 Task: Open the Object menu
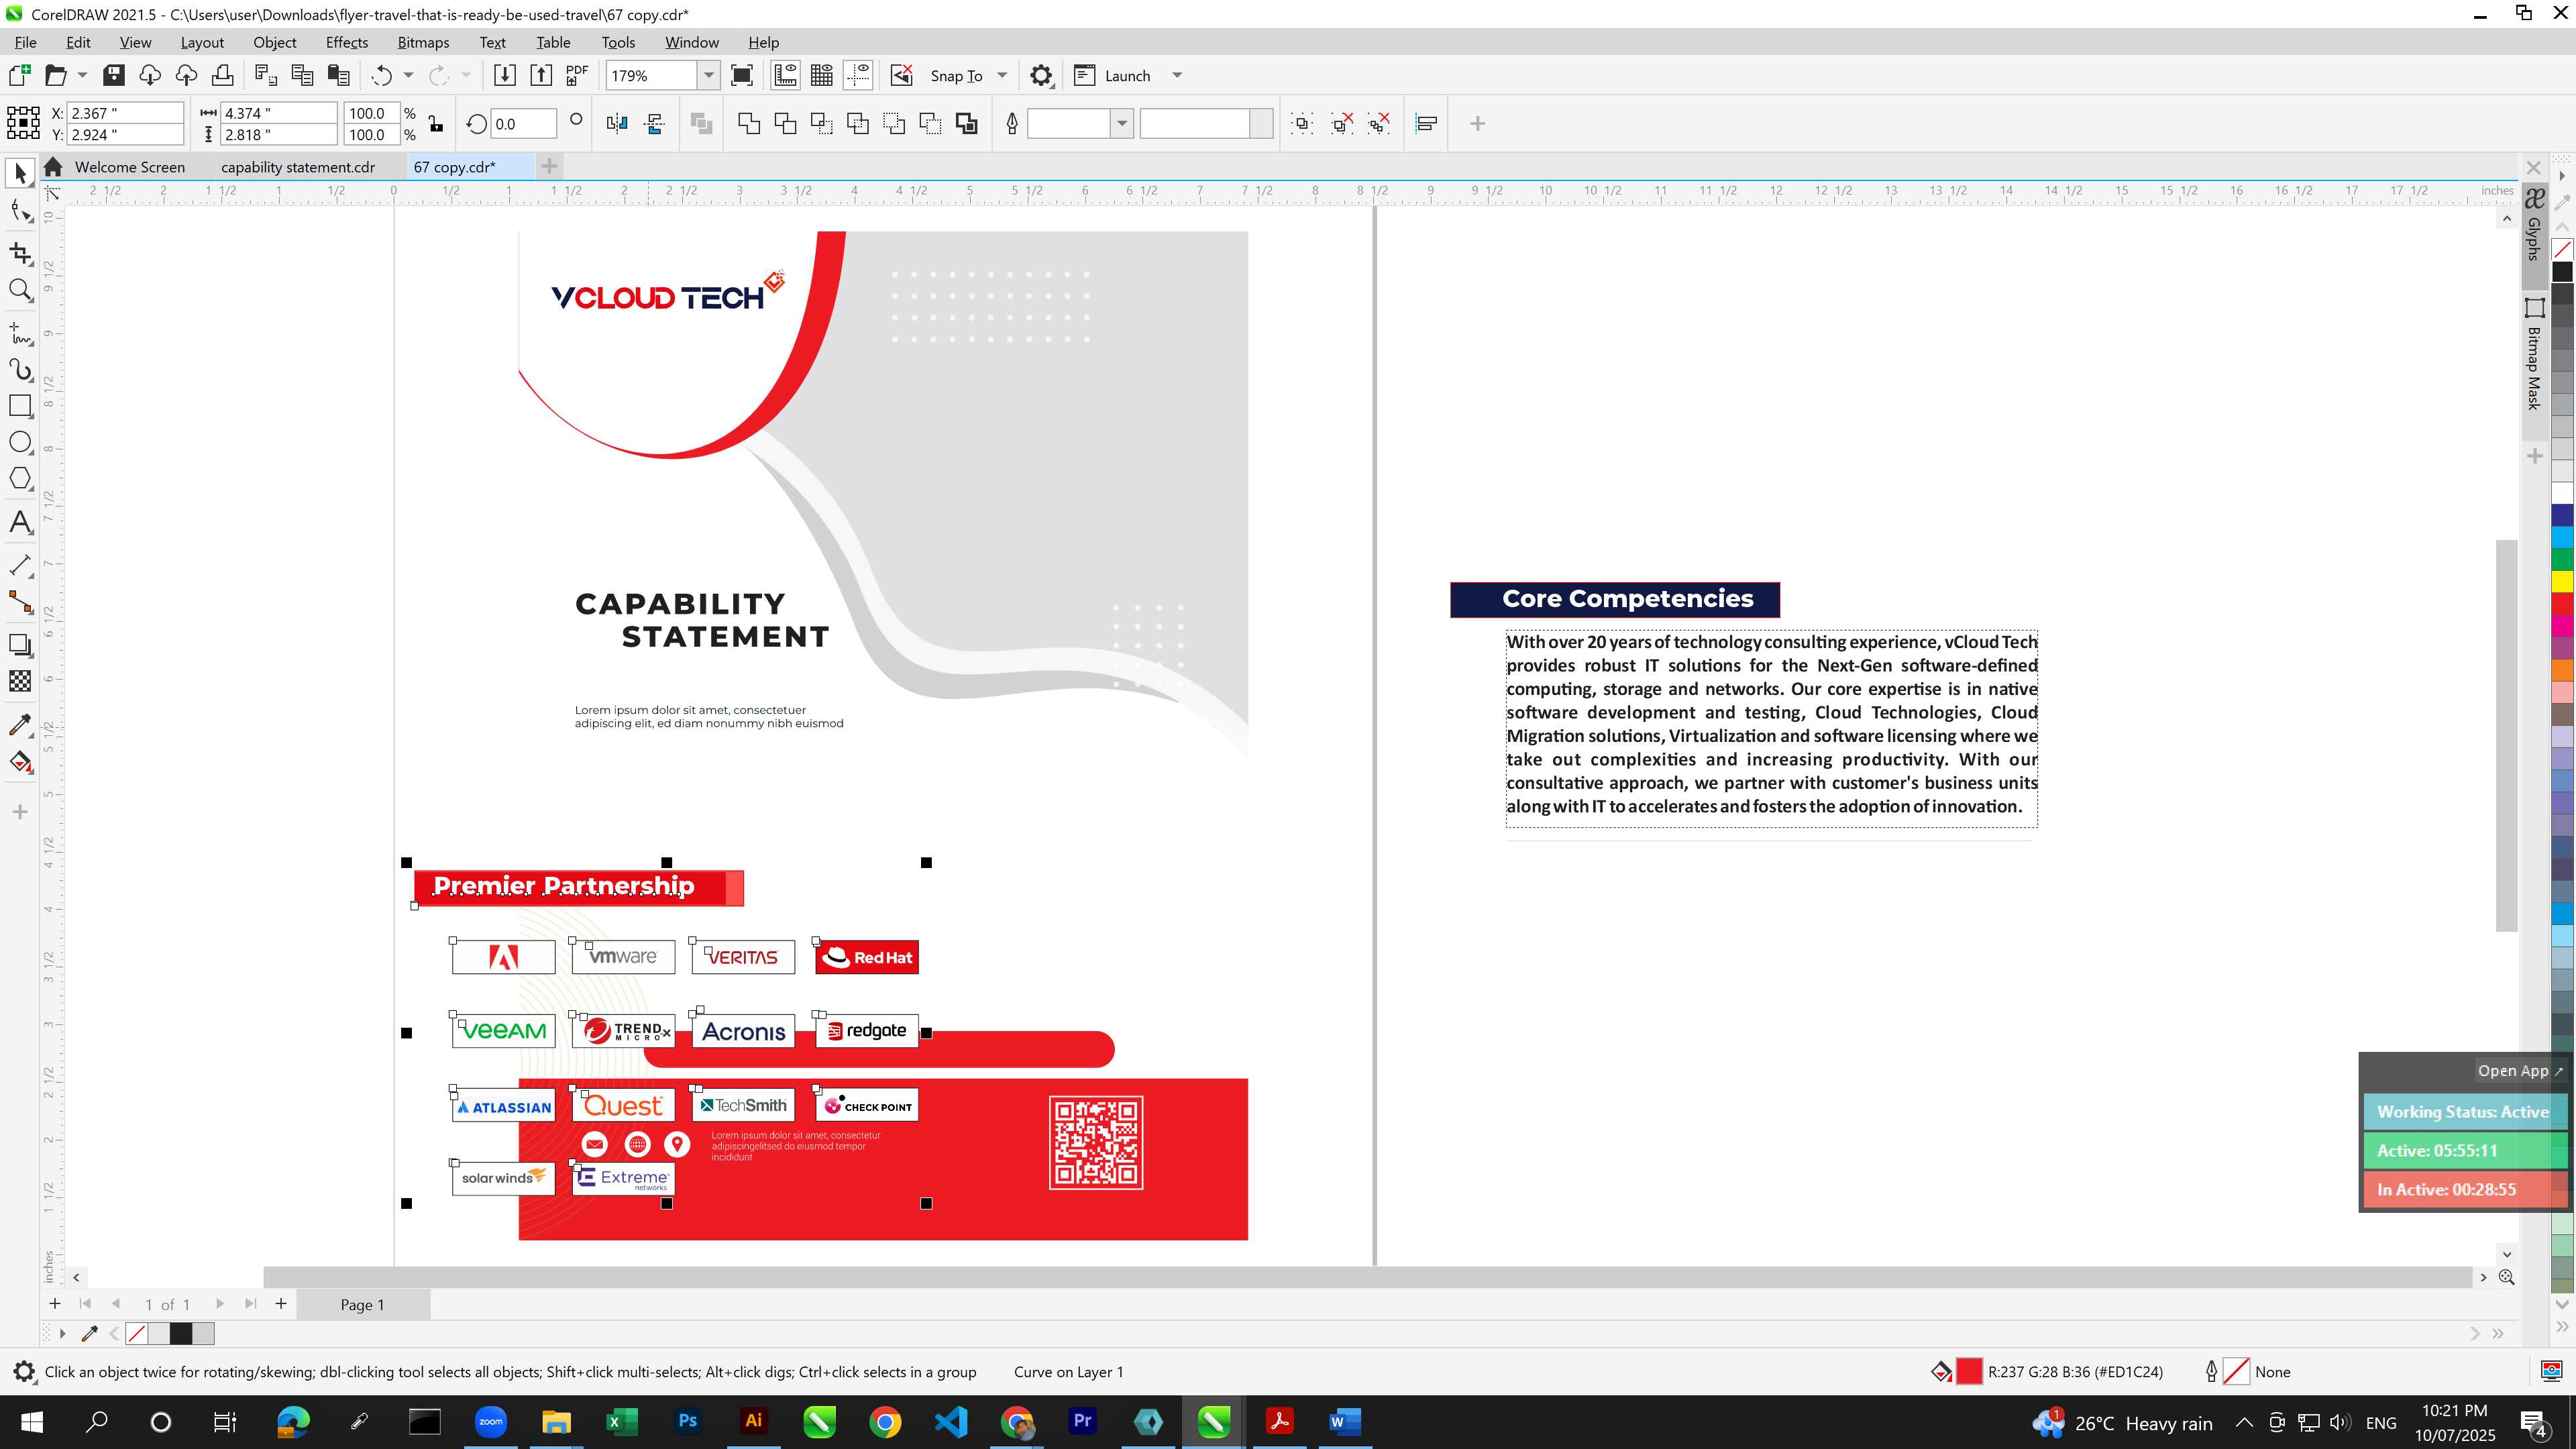(x=274, y=42)
